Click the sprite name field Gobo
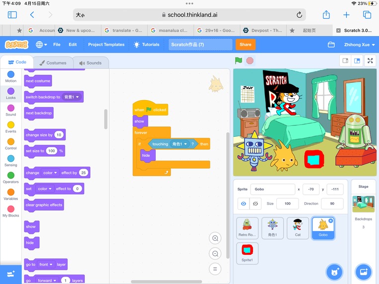 click(x=273, y=189)
